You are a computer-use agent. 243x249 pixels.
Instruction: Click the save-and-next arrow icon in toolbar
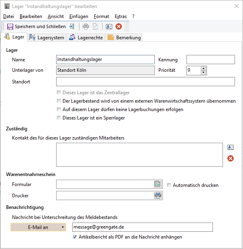click(x=72, y=26)
